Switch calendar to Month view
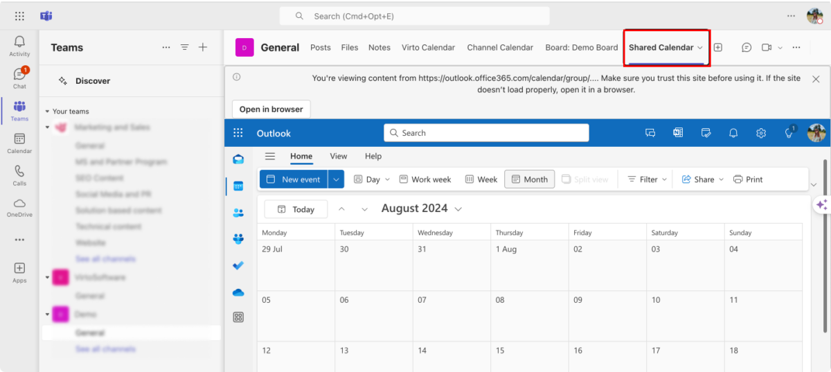This screenshot has height=372, width=831. tap(530, 179)
